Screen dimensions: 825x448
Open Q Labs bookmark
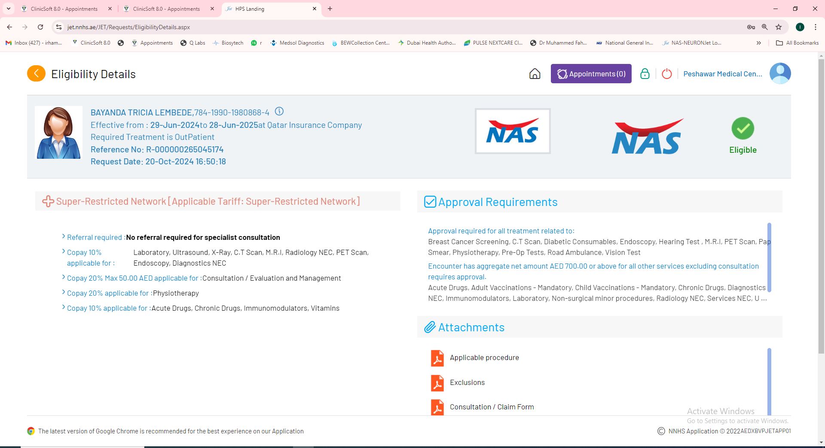[x=193, y=43]
